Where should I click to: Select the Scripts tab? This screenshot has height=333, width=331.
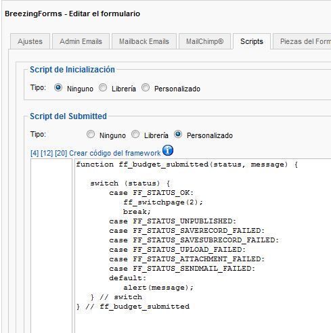(x=252, y=41)
